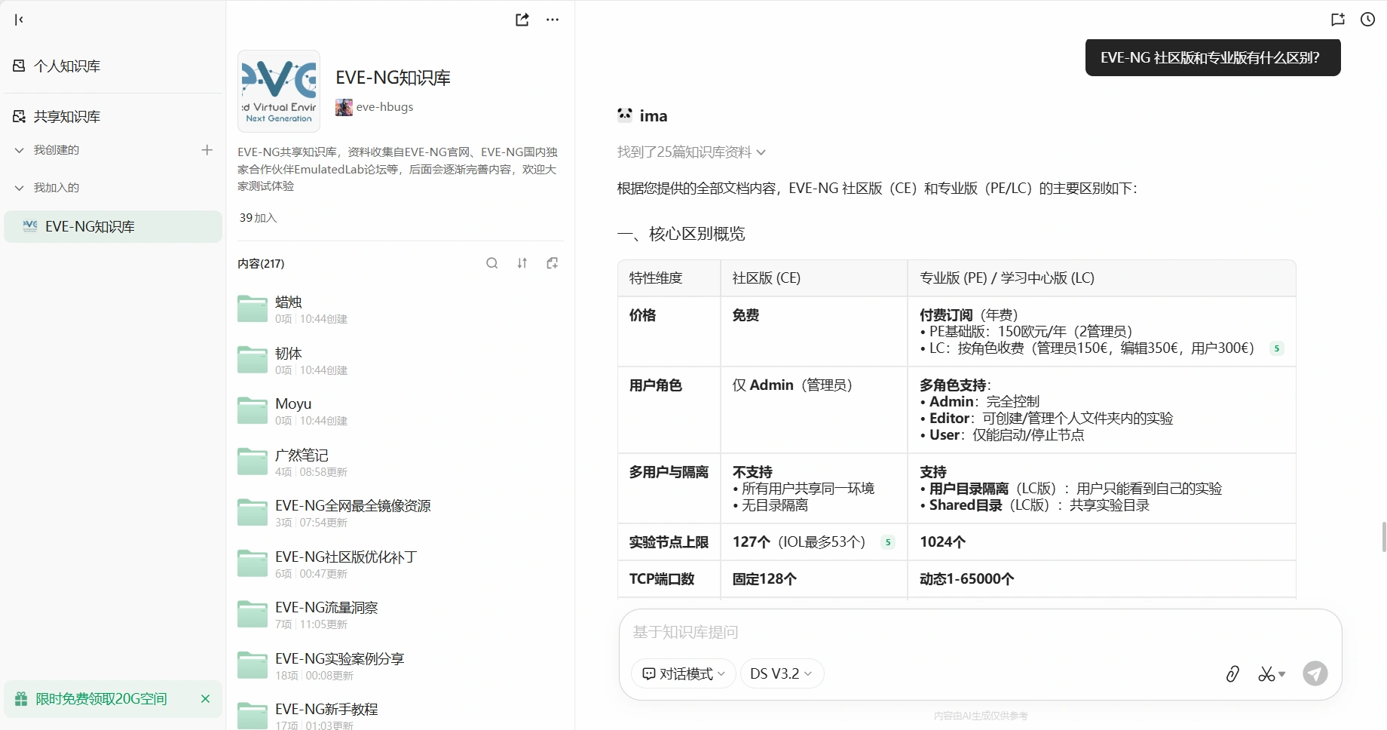
Task: Collapse the 我创建的 section
Action: pos(20,150)
